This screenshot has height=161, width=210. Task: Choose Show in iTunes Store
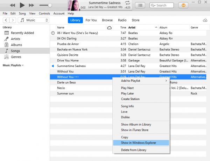141,130
